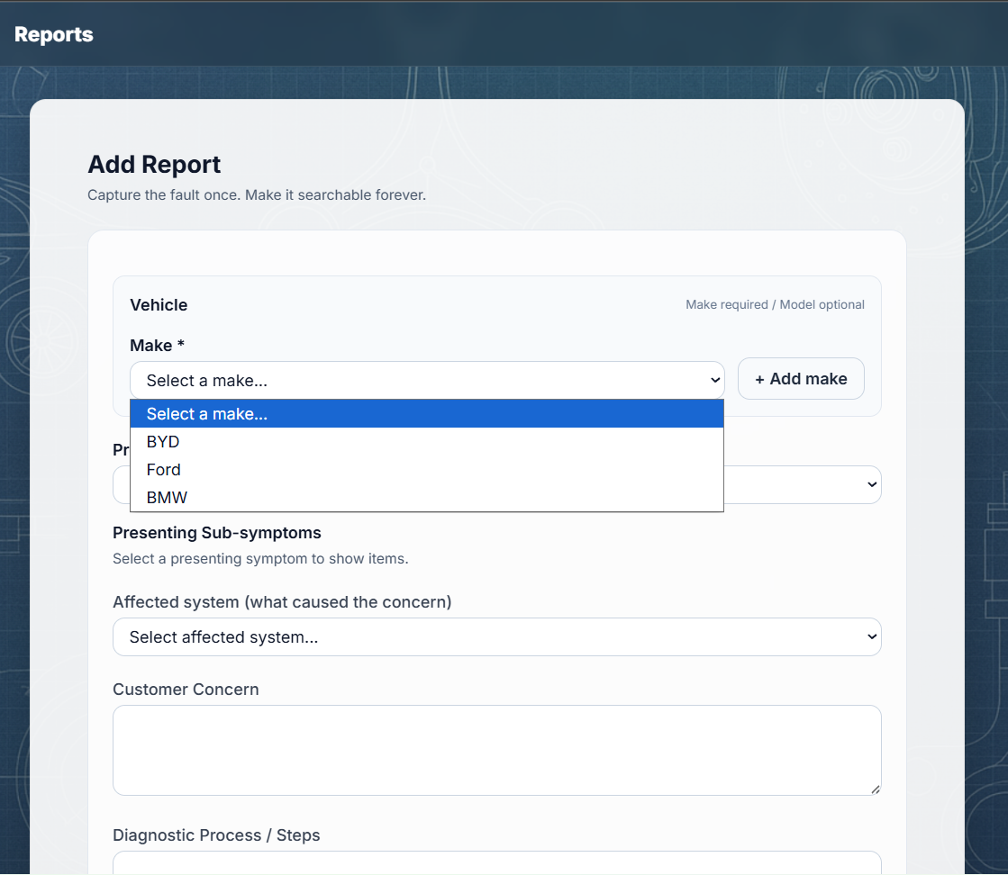Click the presenting symptom dropdown chevron
Screen dimensions: 1008x875
pos(871,484)
